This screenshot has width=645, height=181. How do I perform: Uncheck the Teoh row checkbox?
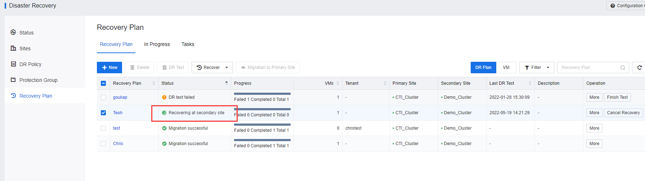103,113
